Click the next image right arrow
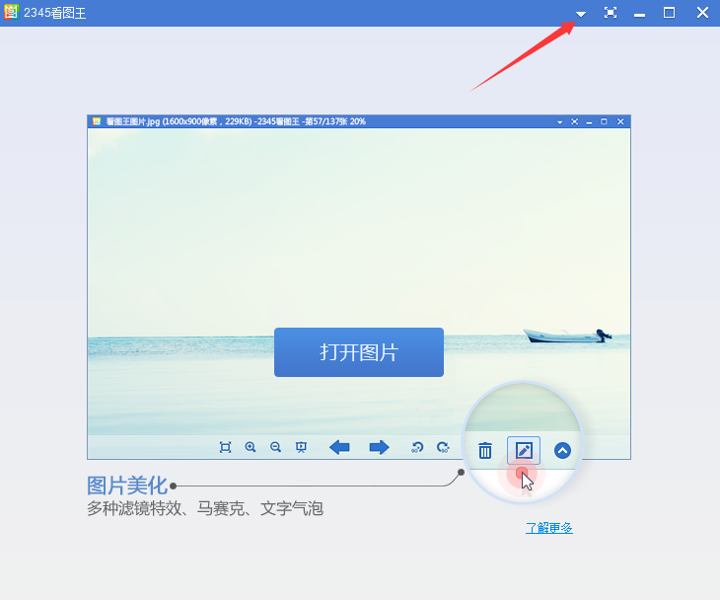 click(379, 447)
